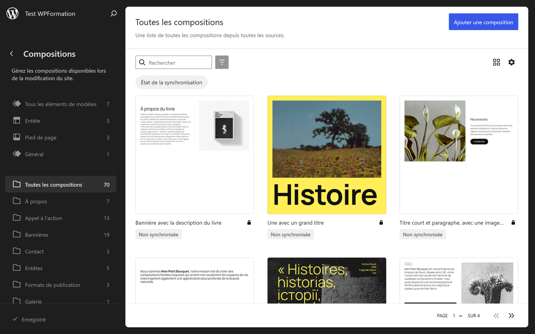Viewport: 535px width, 334px height.
Task: Select the Entête header icon in the sidebar
Action: coord(17,120)
